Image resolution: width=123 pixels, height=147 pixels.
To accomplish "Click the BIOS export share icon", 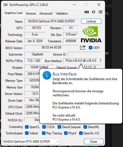I will point(83,47).
